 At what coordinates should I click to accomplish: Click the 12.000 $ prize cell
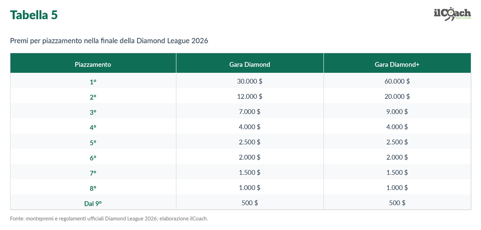pos(250,96)
